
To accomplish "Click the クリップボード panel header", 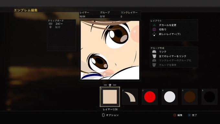I will pos(56,21).
